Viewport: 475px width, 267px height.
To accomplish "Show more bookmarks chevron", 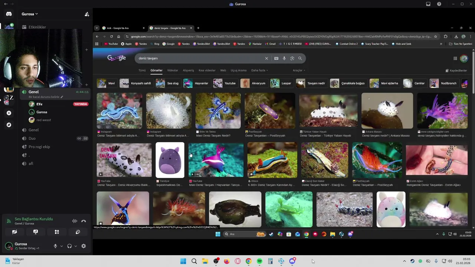I will pyautogui.click(x=441, y=44).
